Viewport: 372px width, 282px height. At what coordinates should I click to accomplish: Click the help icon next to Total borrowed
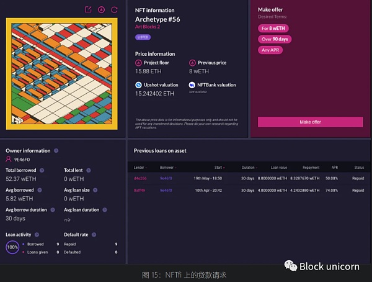pos(42,170)
